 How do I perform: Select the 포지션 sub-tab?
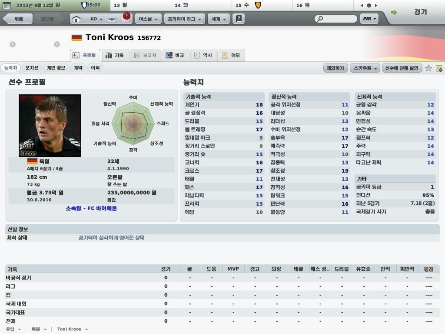32,68
